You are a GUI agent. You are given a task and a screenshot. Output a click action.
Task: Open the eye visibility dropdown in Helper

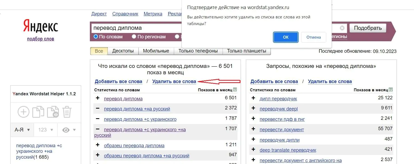[69, 130]
